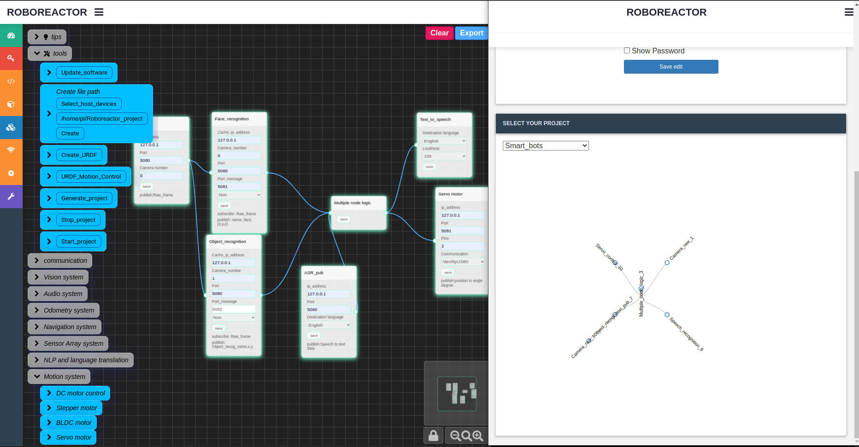Image resolution: width=859 pixels, height=447 pixels.
Task: Select Camera_raw_1 graph node circle
Action: tap(667, 263)
